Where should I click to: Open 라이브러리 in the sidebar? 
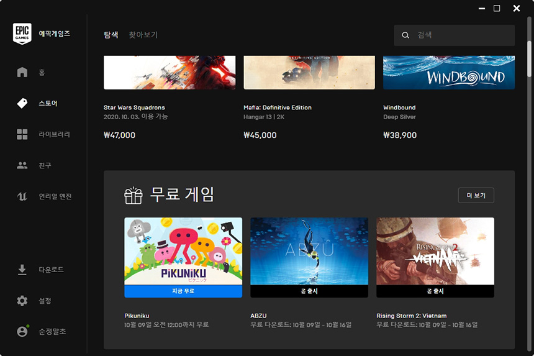(54, 134)
